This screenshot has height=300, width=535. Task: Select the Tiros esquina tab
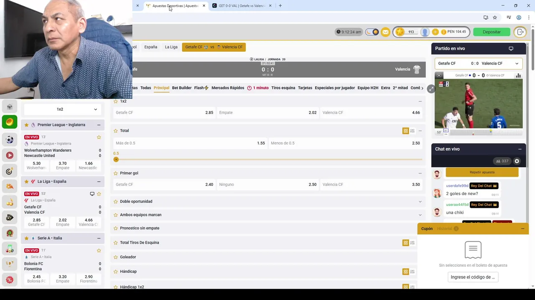click(283, 88)
